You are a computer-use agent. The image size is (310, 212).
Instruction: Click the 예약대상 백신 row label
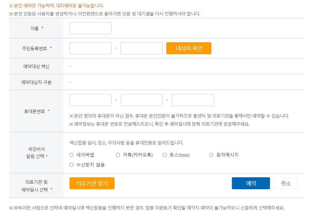36,66
